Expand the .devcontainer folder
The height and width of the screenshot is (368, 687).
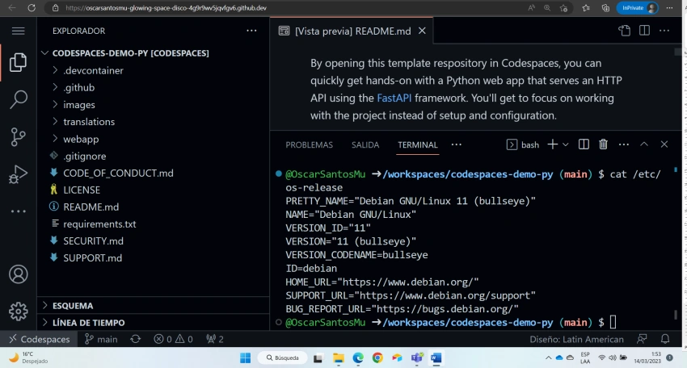click(x=93, y=70)
